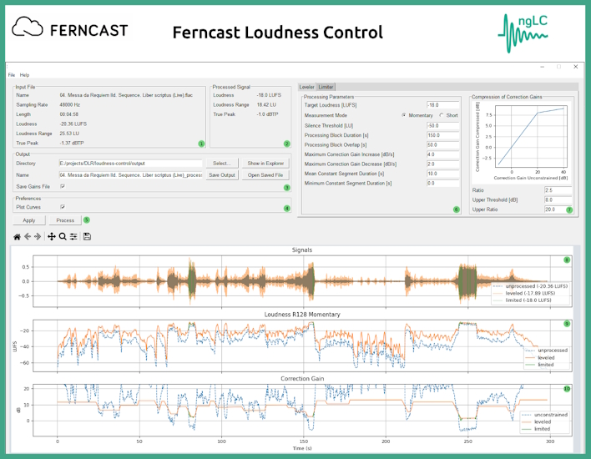
Task: Click the Silence Threshold field
Action: 443,125
